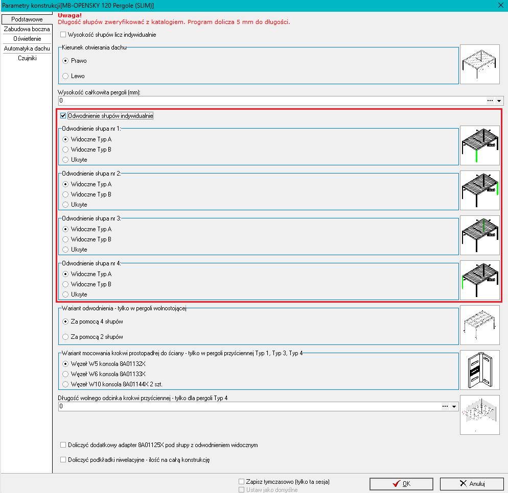Click the drainage variant pergola preview image
This screenshot has height=493, width=508.
[x=479, y=325]
